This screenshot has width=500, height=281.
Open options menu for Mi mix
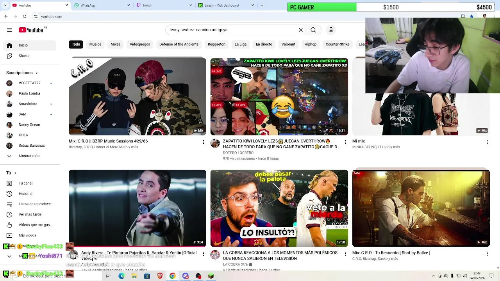(x=487, y=142)
